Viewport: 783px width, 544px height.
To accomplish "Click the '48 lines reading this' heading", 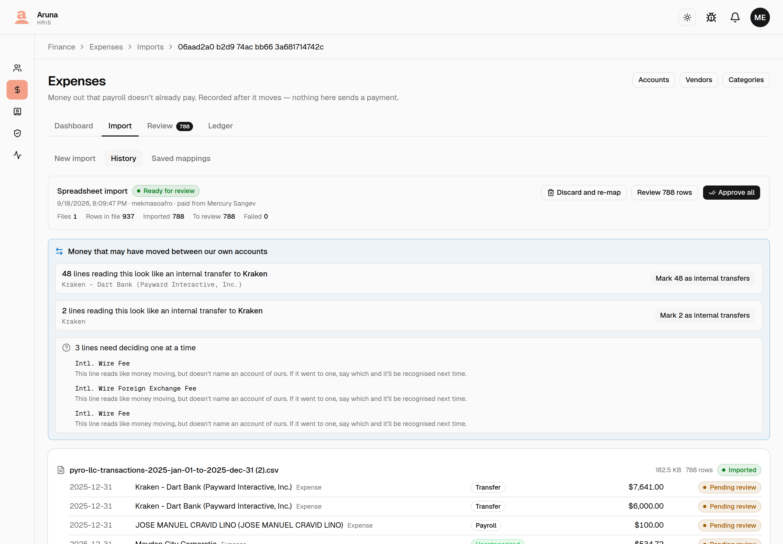I will tap(164, 274).
